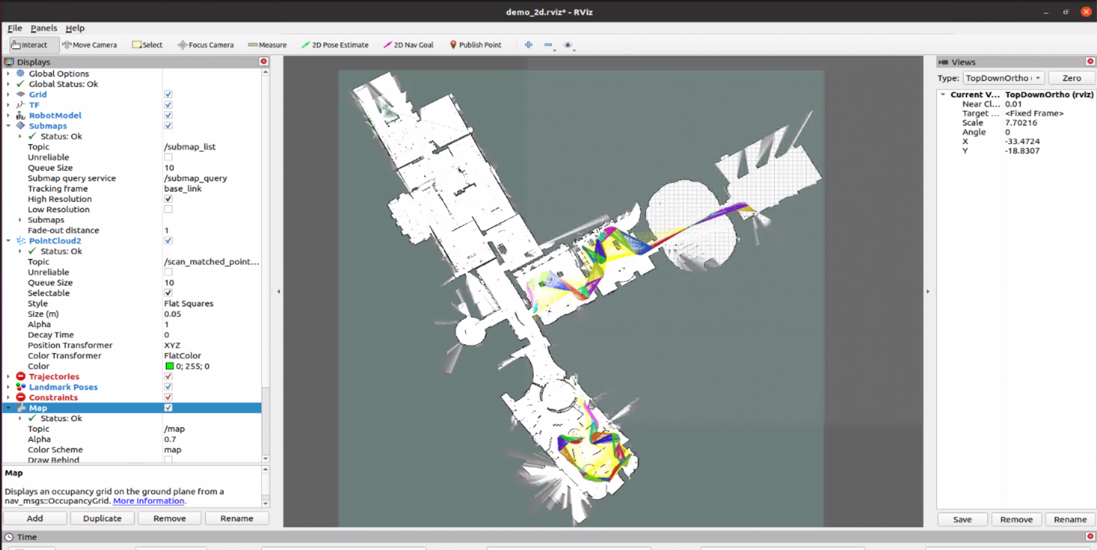Open the view Type dropdown
This screenshot has height=550, width=1097.
(x=1003, y=78)
